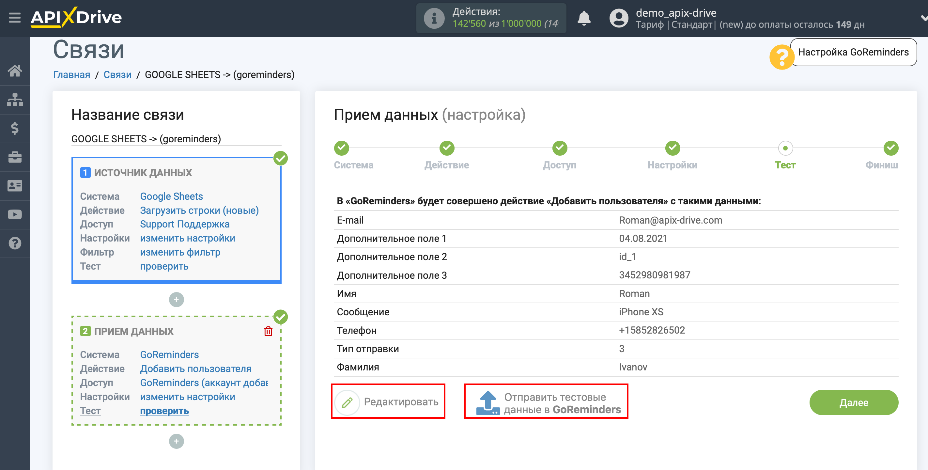
Task: Click the iPhone XS message value
Action: (x=641, y=312)
